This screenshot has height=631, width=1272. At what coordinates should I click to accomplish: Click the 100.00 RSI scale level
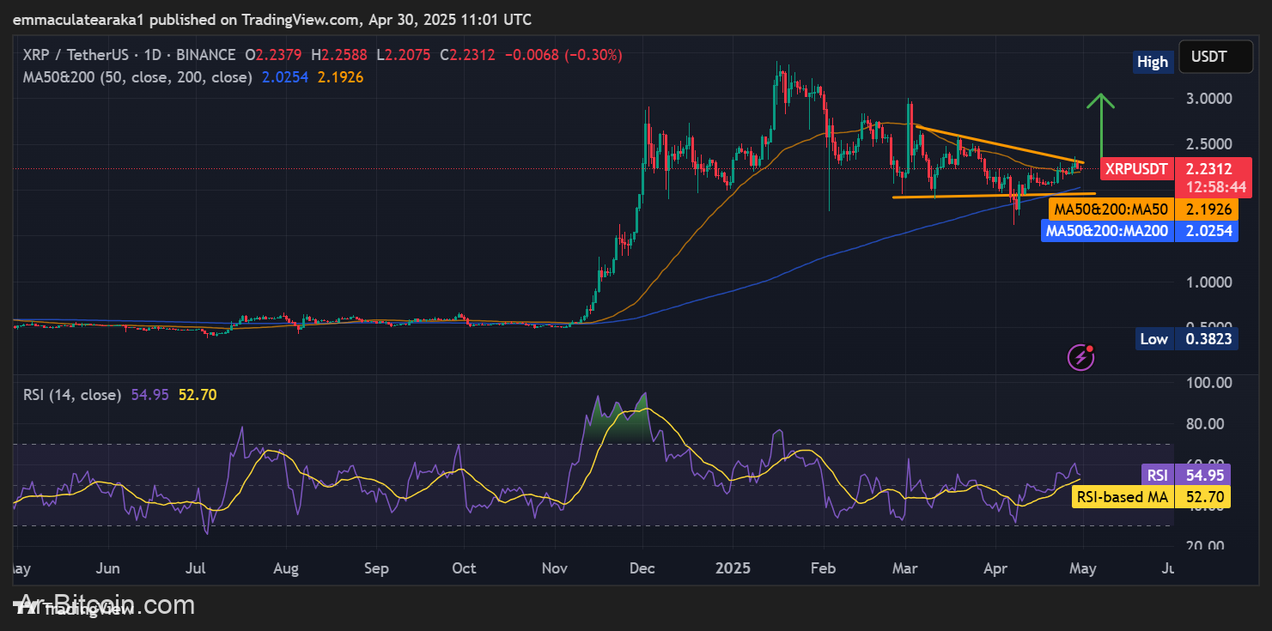tap(1211, 382)
